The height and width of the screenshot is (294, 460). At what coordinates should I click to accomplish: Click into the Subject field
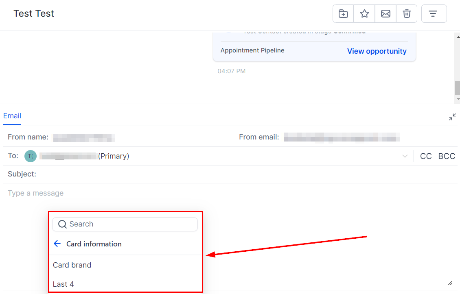246,174
